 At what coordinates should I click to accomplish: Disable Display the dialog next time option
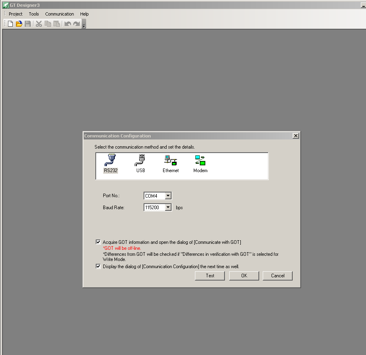[98, 266]
